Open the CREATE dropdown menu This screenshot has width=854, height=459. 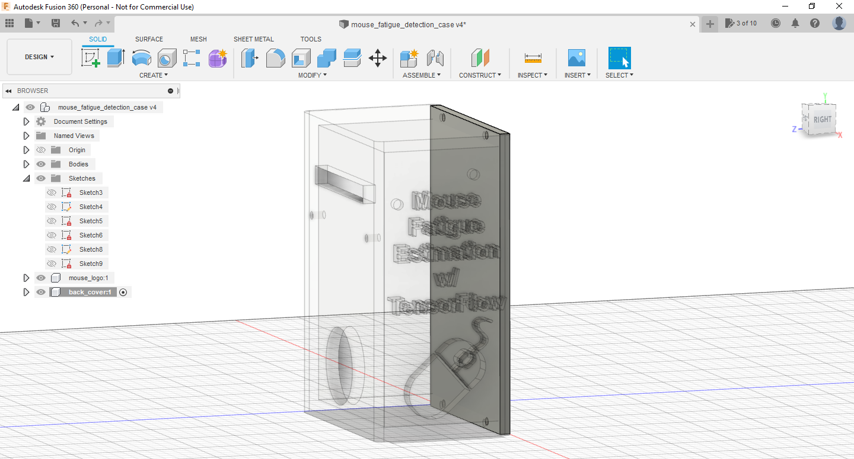[x=154, y=75]
